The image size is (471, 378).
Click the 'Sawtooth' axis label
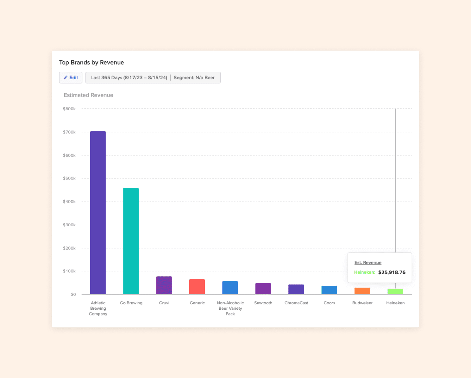click(263, 303)
